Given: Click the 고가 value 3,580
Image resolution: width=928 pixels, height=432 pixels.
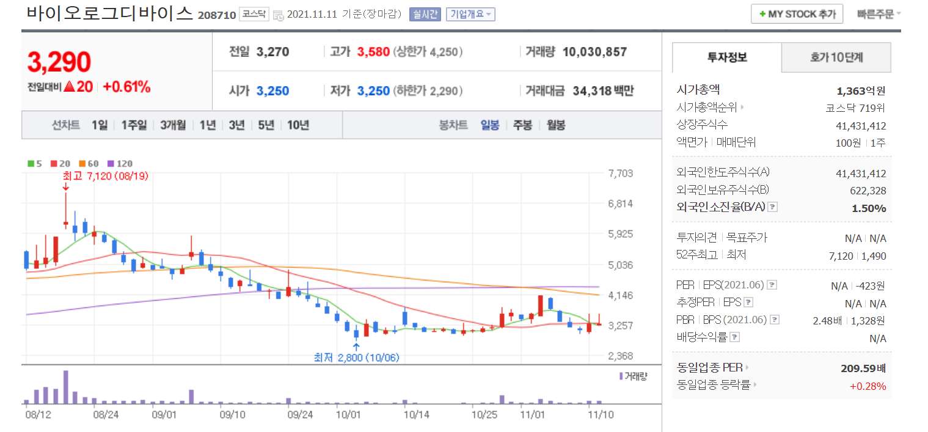Looking at the screenshot, I should [x=373, y=52].
